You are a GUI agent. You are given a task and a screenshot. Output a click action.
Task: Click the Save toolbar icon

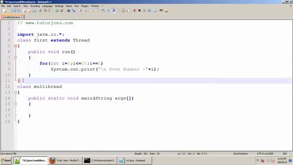(14, 11)
